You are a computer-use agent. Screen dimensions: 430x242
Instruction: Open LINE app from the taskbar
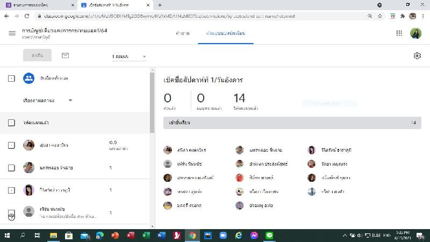[x=270, y=236]
